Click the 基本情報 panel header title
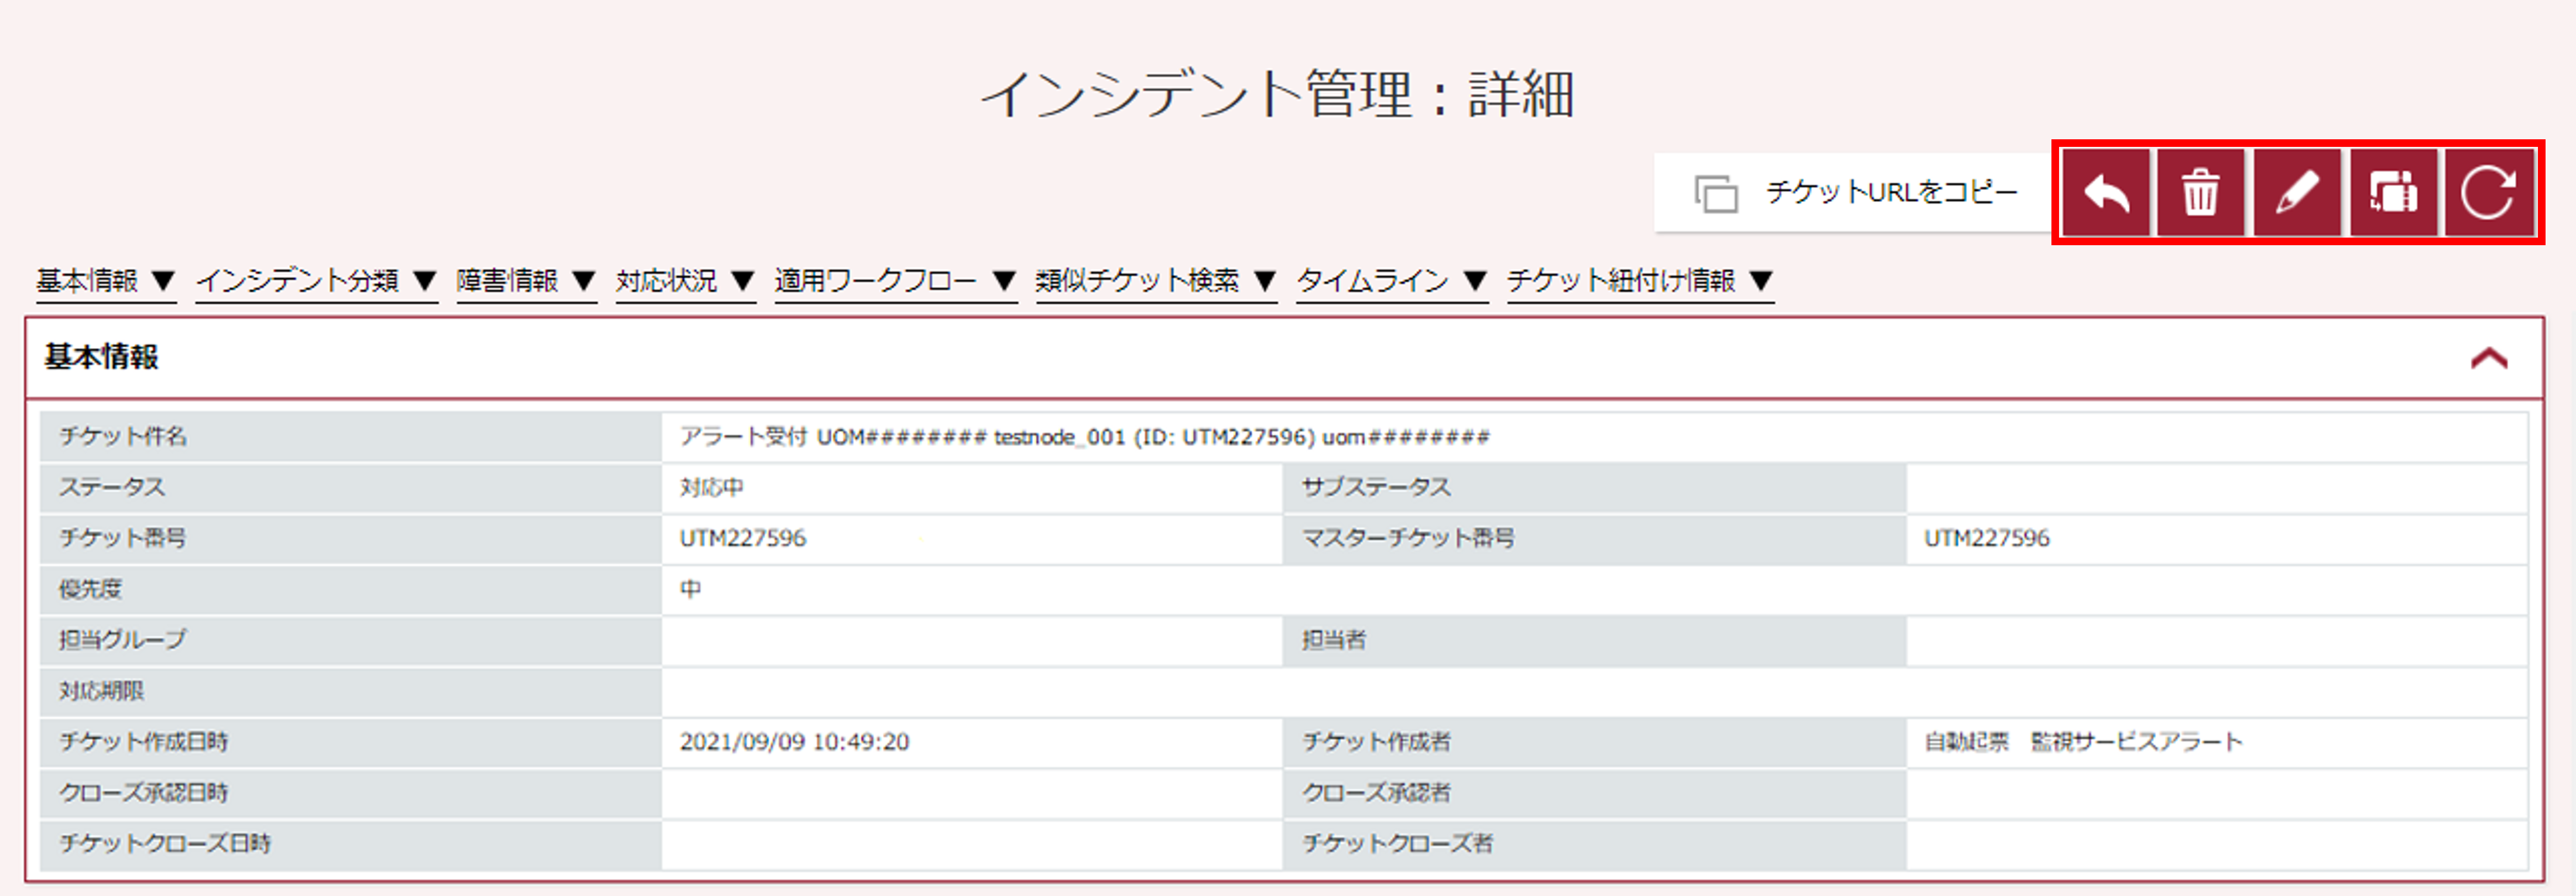 (101, 357)
